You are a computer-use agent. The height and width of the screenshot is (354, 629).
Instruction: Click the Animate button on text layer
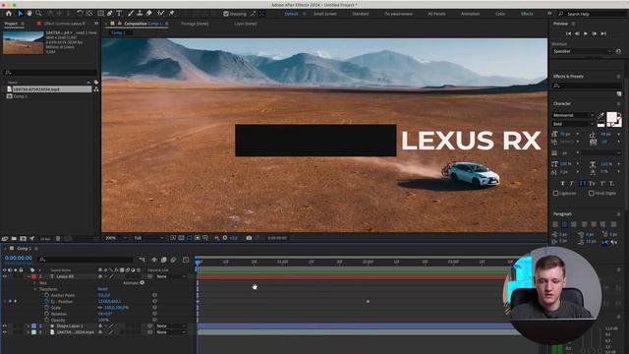pyautogui.click(x=134, y=283)
